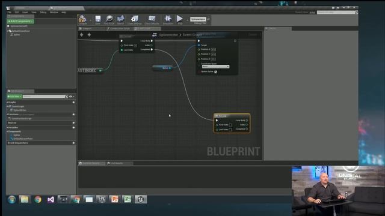The height and width of the screenshot is (216, 385).
Task: Open Class Defaults from the toolbar
Action: 152,20
